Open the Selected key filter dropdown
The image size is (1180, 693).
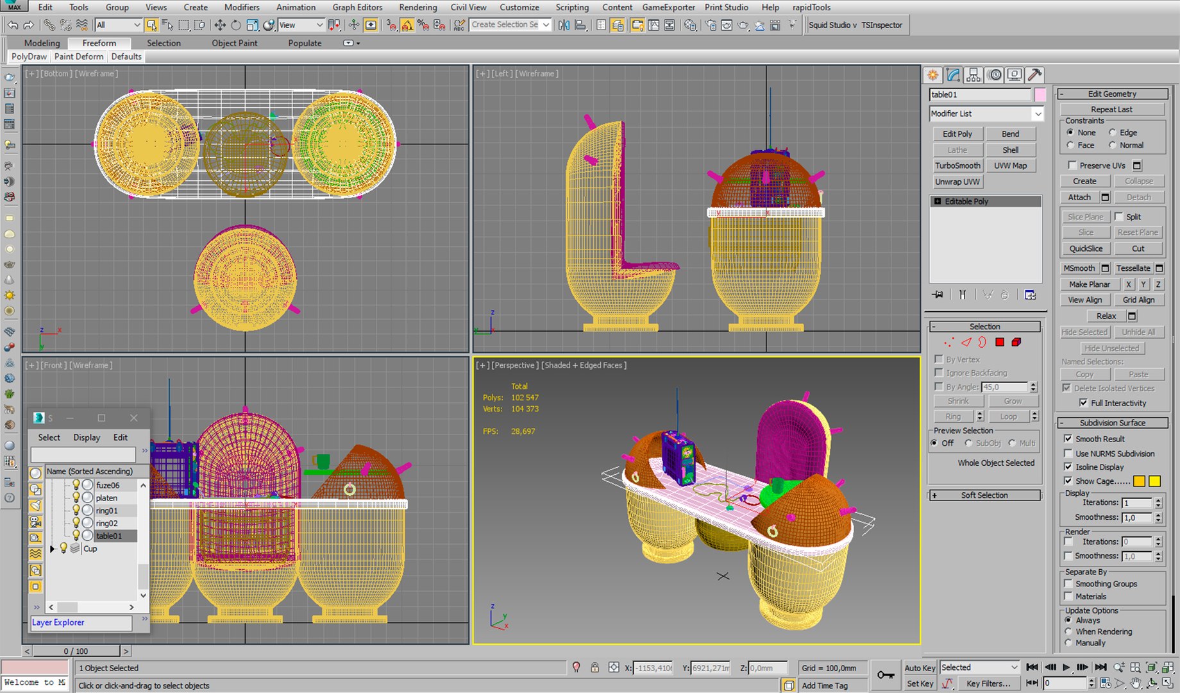(x=979, y=667)
